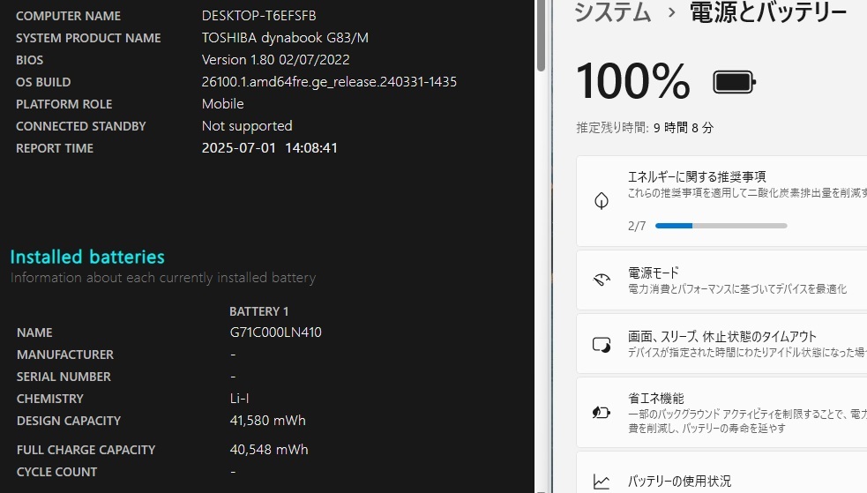Click the FULL CHARGE CAPACITY label
The image size is (867, 493).
(x=86, y=450)
